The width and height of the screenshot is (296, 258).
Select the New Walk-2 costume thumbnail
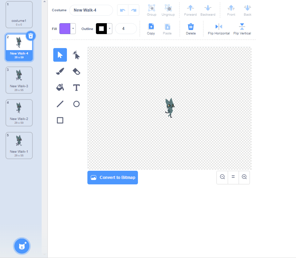click(x=19, y=113)
